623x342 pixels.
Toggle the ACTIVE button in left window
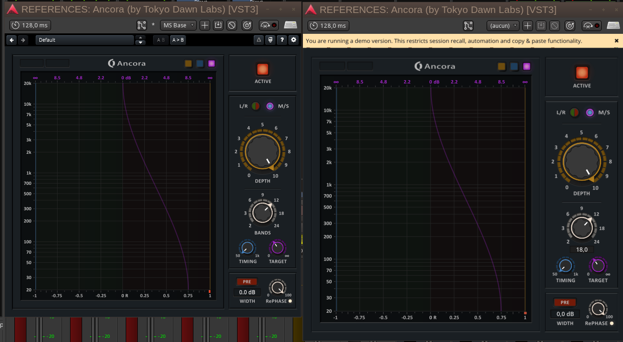coord(263,70)
